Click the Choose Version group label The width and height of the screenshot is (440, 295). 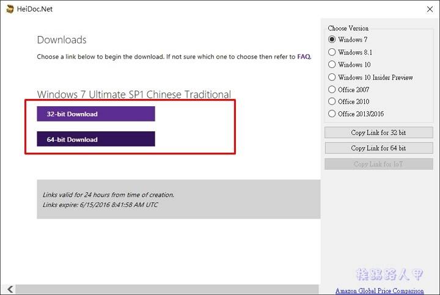[348, 28]
